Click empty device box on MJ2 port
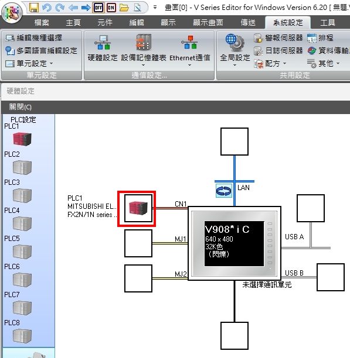Screen dimensions: 350x358 click(x=138, y=278)
